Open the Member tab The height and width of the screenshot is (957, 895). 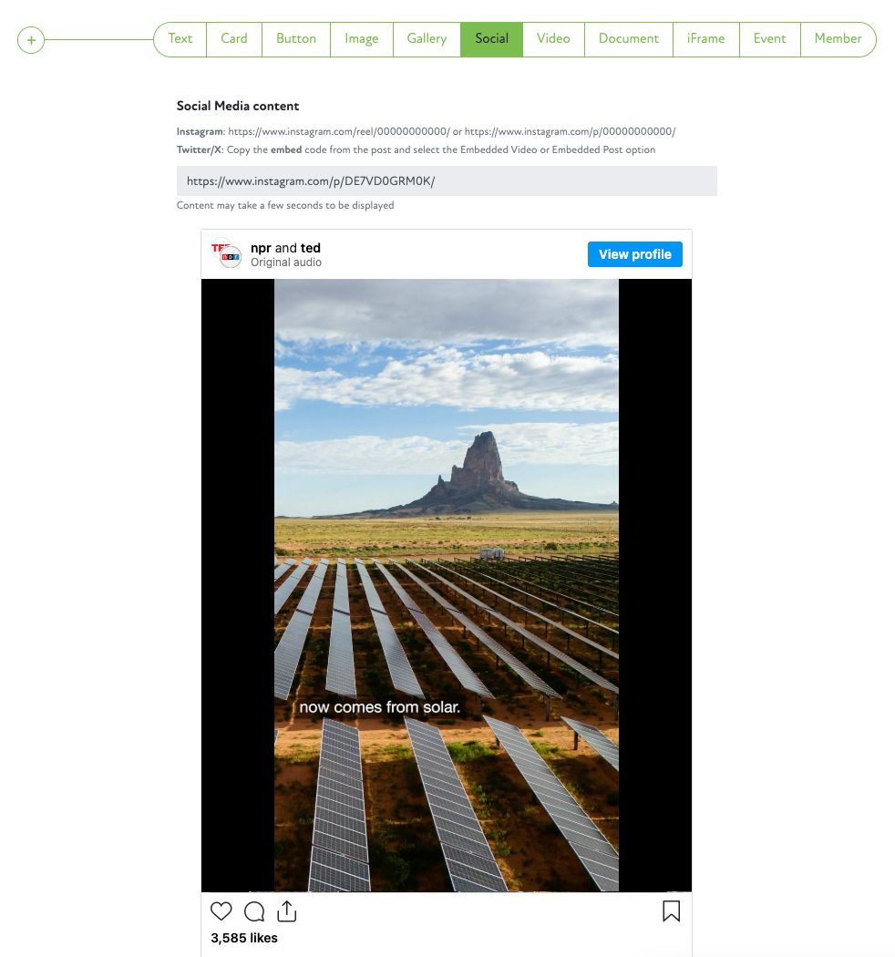click(x=838, y=39)
